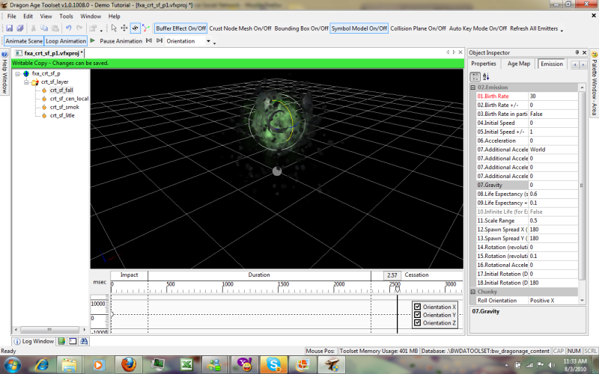Image resolution: width=599 pixels, height=374 pixels.
Task: Switch to the Age Map tab
Action: pyautogui.click(x=518, y=64)
